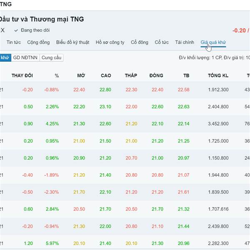Viewport: 250px width, 250px height.
Task: Click the ĐÓNG column header
Action: (156, 75)
